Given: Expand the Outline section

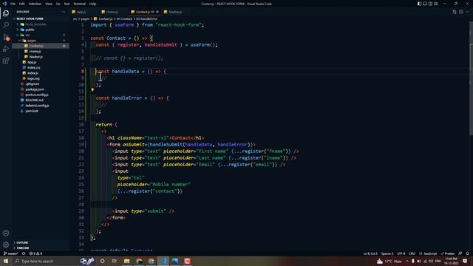Looking at the screenshot, I should (x=21, y=242).
